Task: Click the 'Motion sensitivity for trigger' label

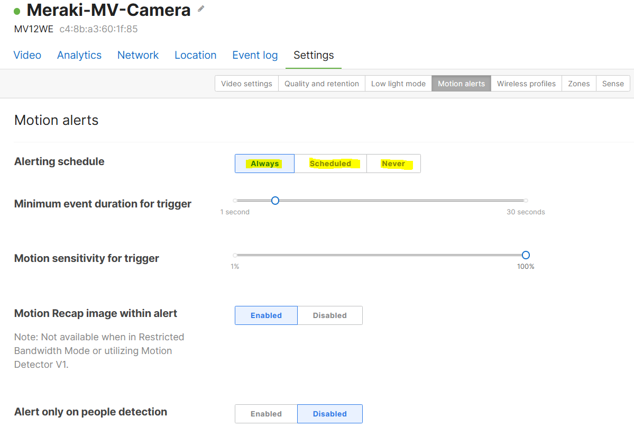Action: pyautogui.click(x=87, y=258)
